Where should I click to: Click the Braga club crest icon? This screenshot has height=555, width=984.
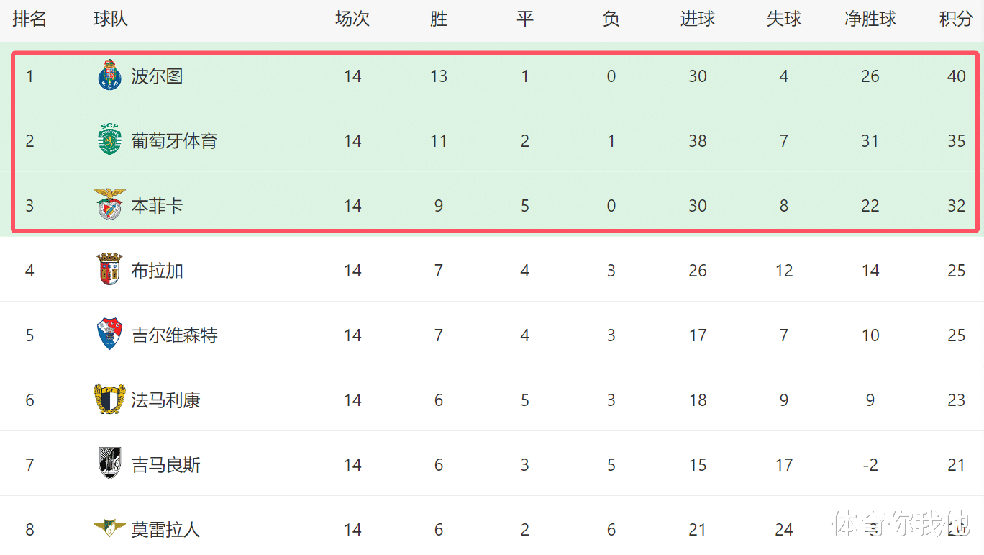tap(109, 269)
